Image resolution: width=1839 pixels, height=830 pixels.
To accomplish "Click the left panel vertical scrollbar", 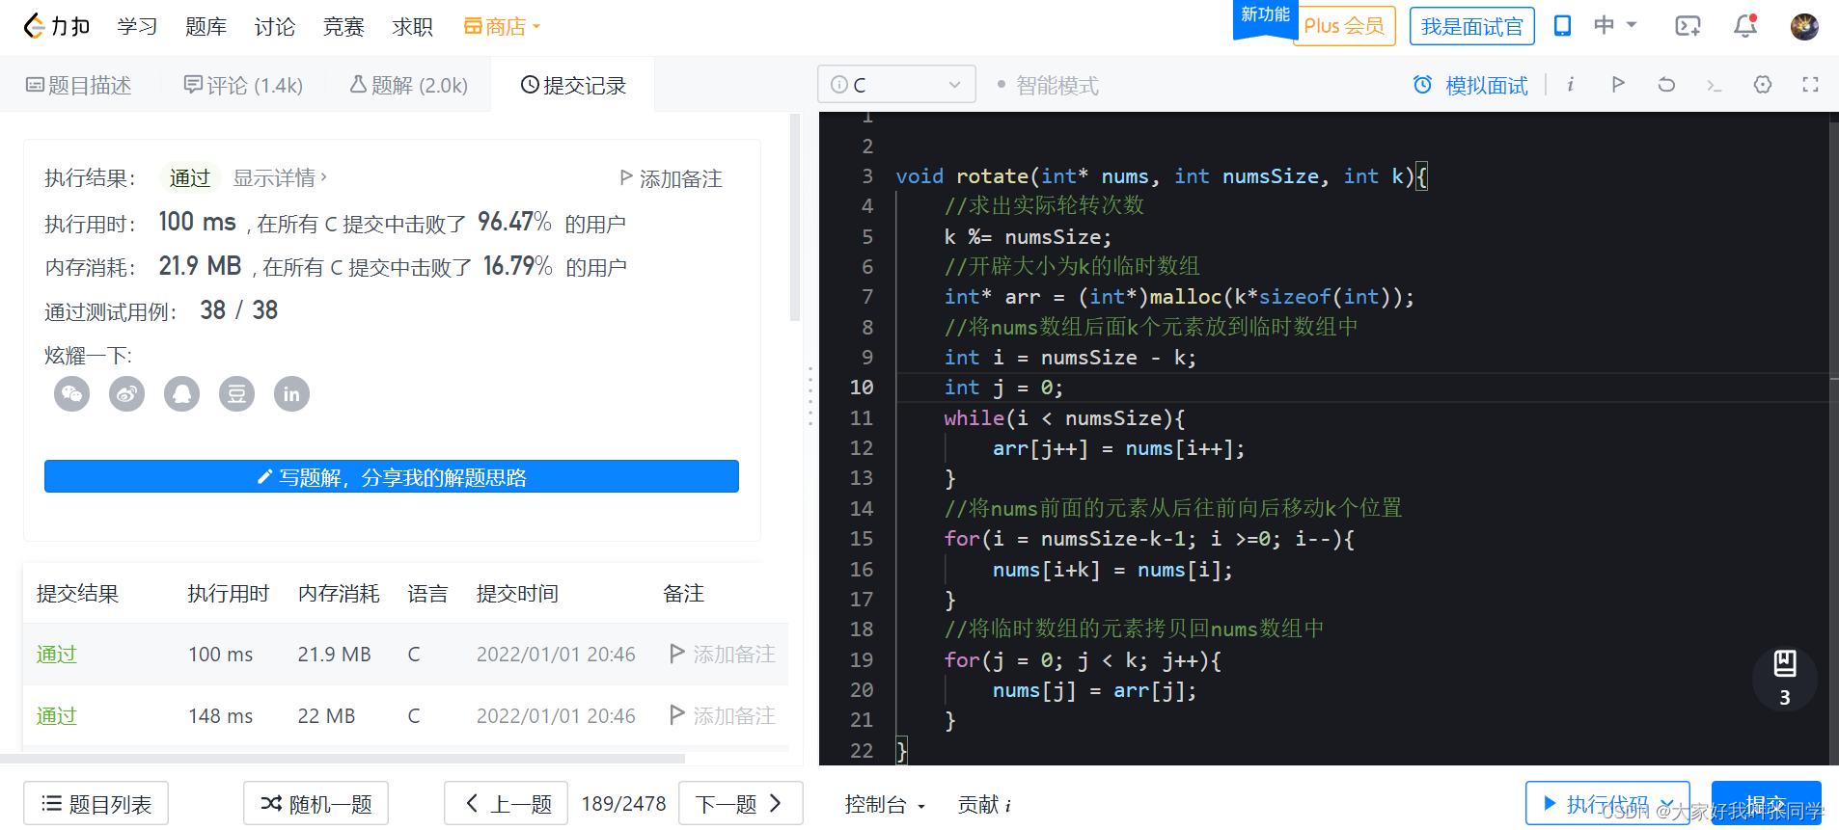I will pyautogui.click(x=795, y=218).
